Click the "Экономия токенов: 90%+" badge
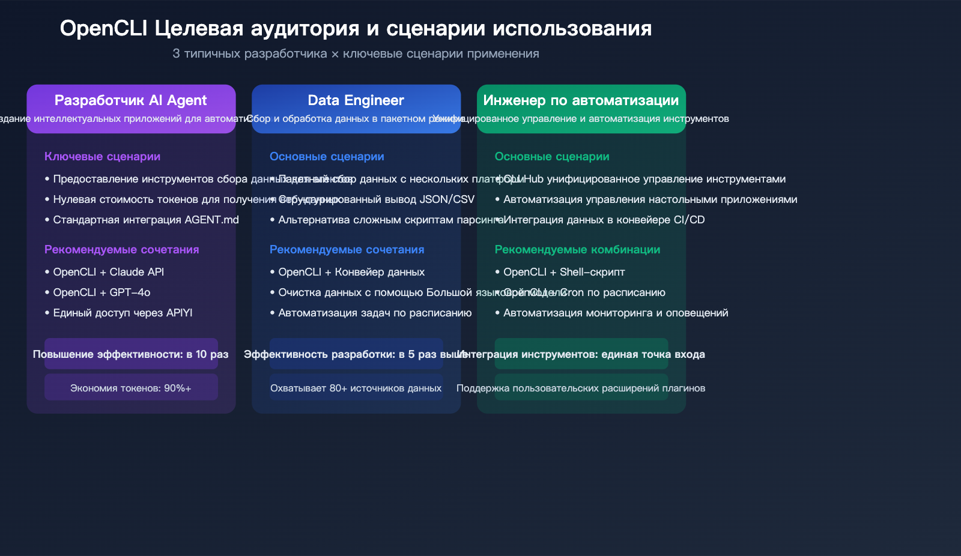The image size is (961, 556). pos(130,387)
